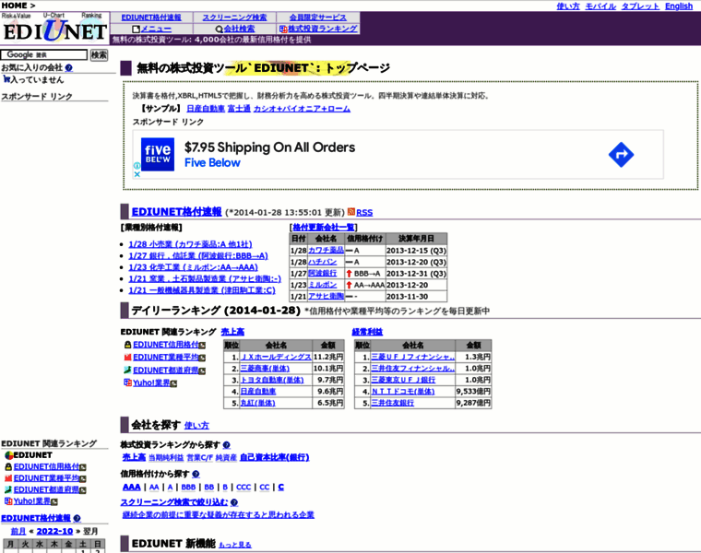701x553 pixels.
Task: Click the Yuho!業界 icon in main ranking
Action: pyautogui.click(x=127, y=382)
